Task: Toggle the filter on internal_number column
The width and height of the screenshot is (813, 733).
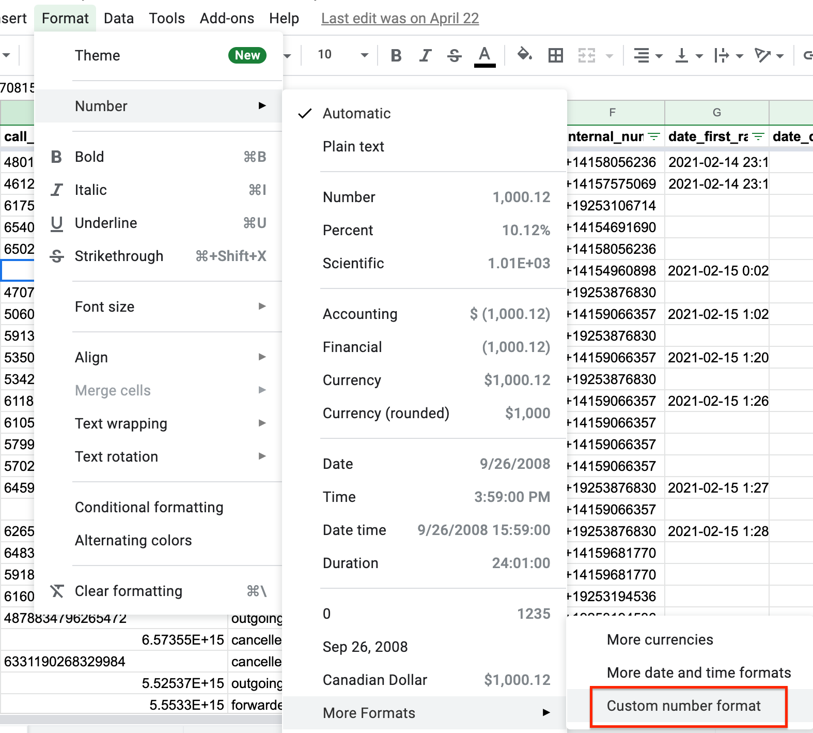Action: pyautogui.click(x=654, y=136)
